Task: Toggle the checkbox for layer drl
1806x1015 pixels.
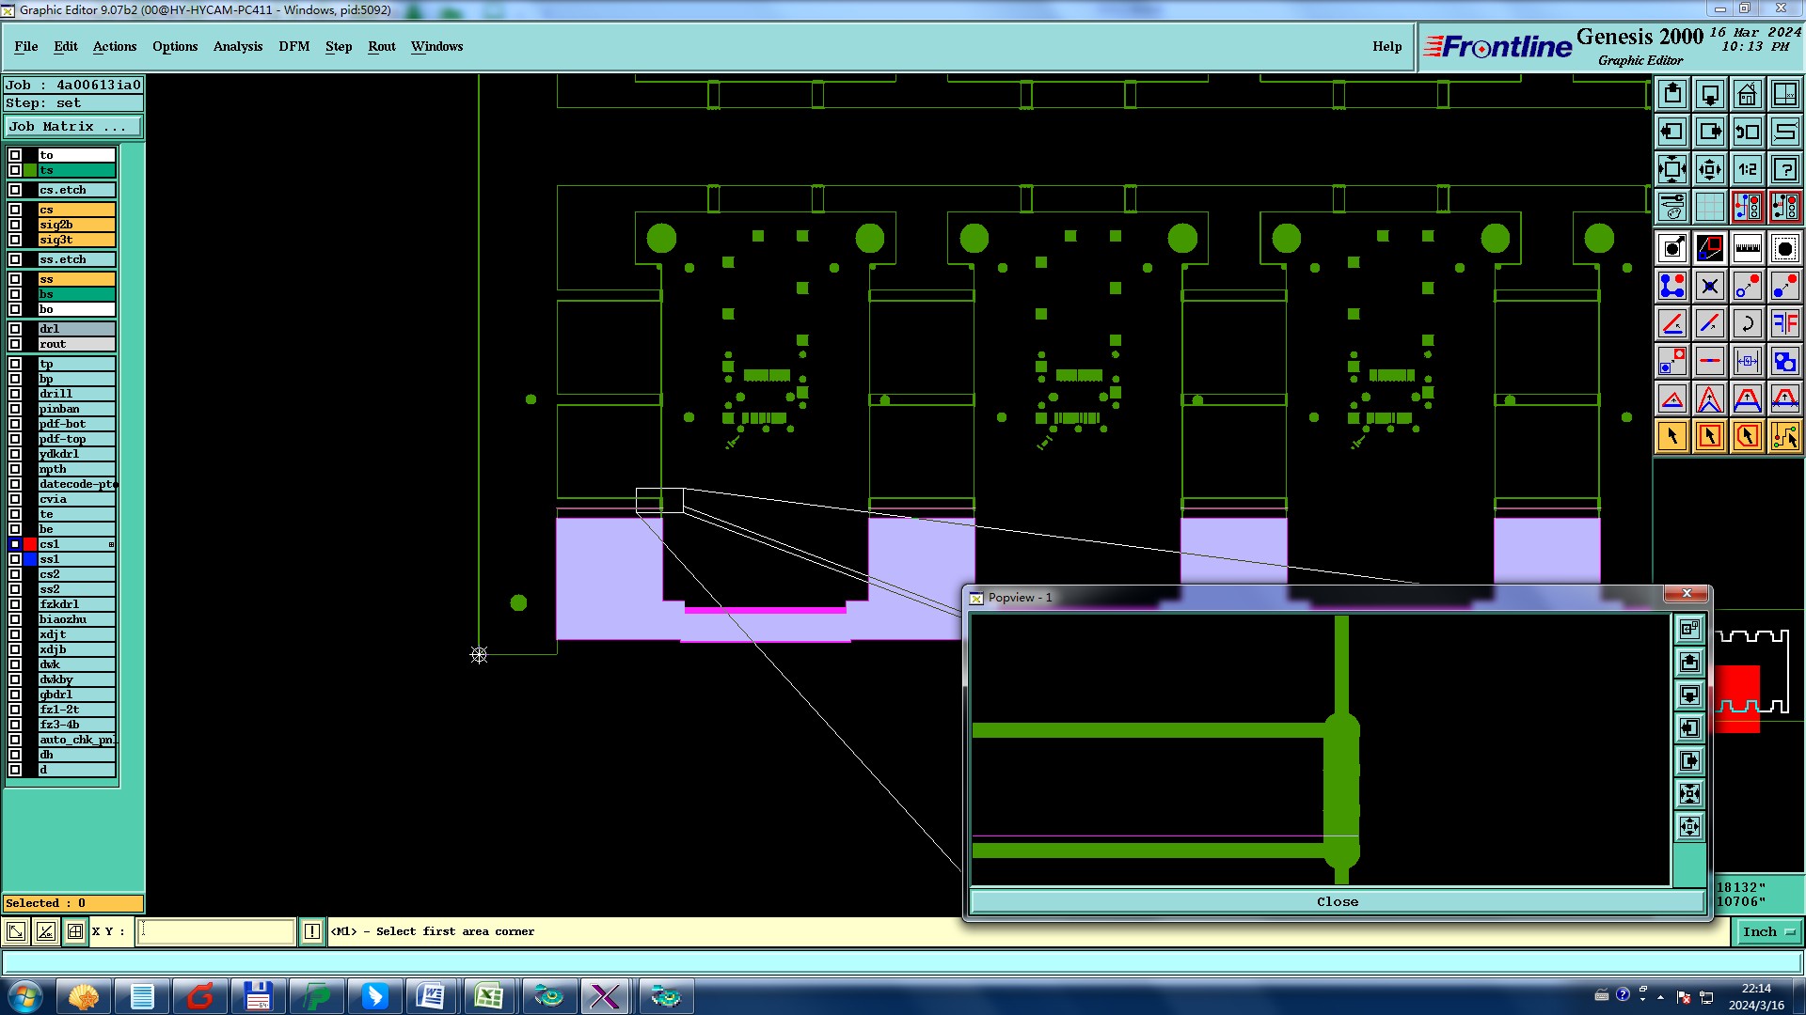Action: pos(15,329)
